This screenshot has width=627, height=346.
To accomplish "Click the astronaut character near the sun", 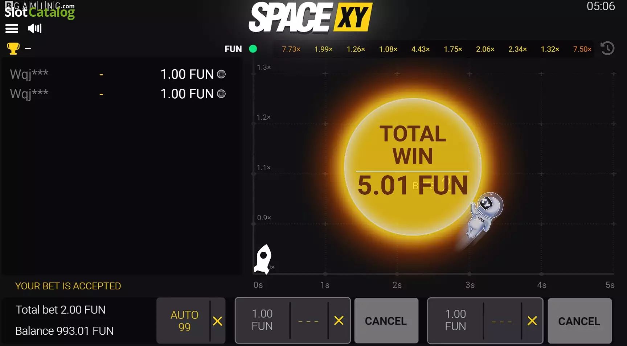I will pyautogui.click(x=485, y=215).
